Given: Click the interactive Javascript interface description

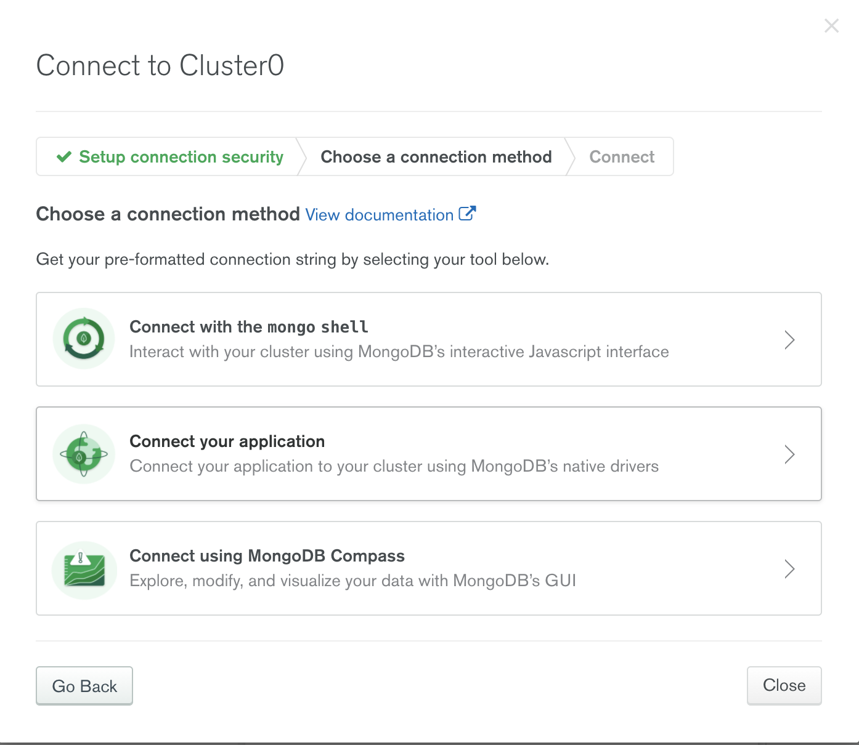Looking at the screenshot, I should pyautogui.click(x=399, y=352).
